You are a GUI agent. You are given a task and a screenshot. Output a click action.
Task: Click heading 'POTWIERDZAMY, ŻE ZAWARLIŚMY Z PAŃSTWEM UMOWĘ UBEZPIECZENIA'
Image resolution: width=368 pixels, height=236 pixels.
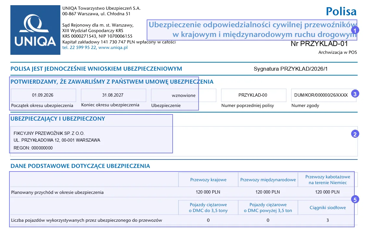click(x=112, y=82)
